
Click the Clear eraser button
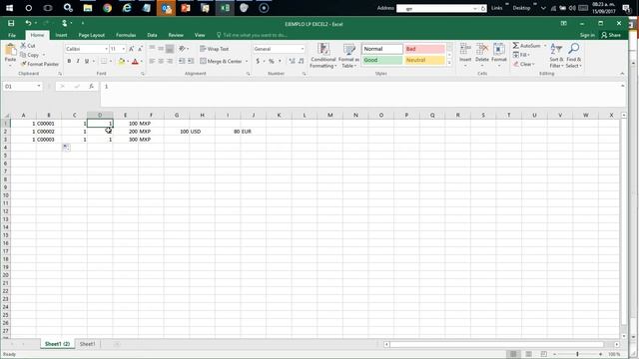point(523,64)
